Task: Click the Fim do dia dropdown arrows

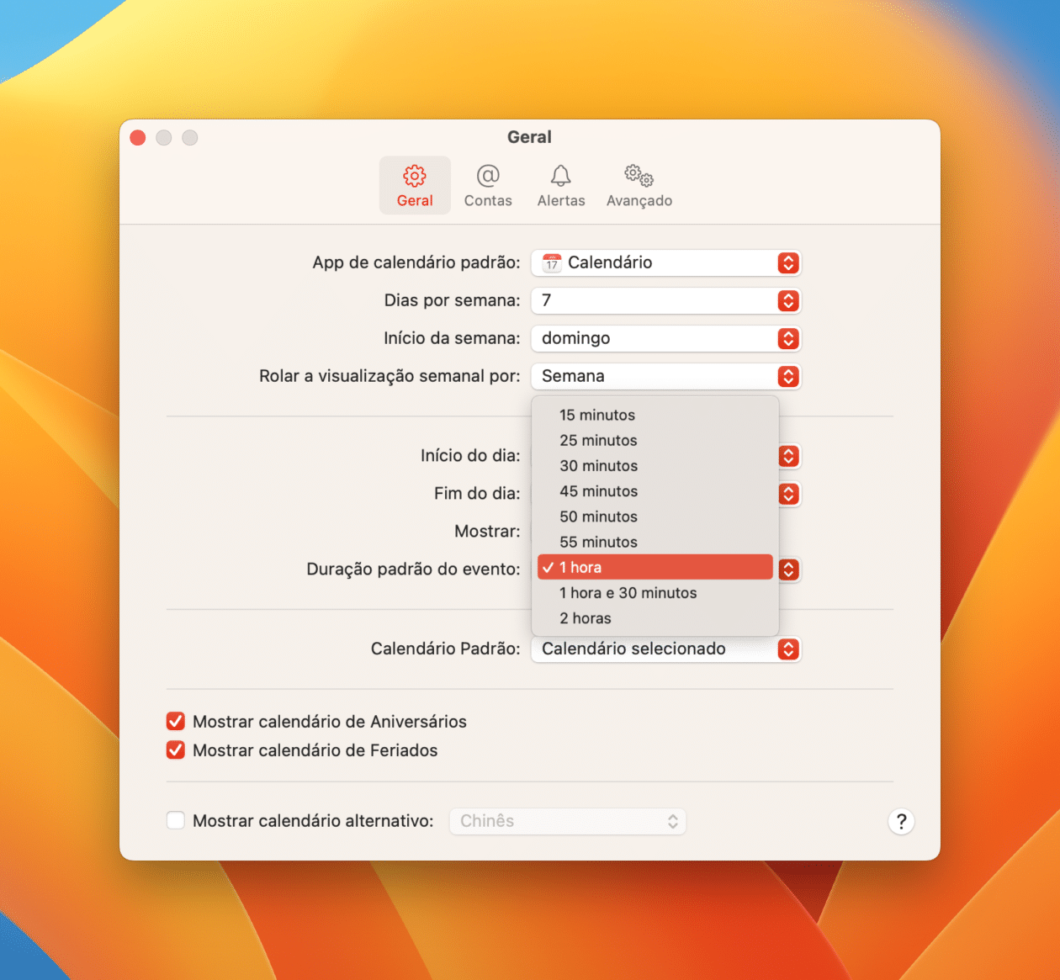Action: tap(787, 494)
